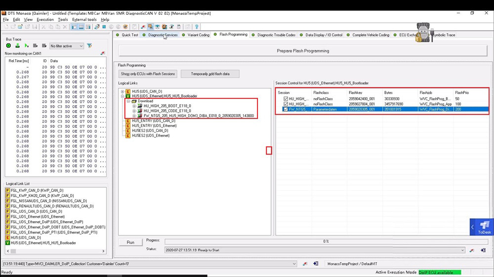Toggle the second window layout toolbar icon
Image resolution: width=494 pixels, height=277 pixels.
point(81,27)
